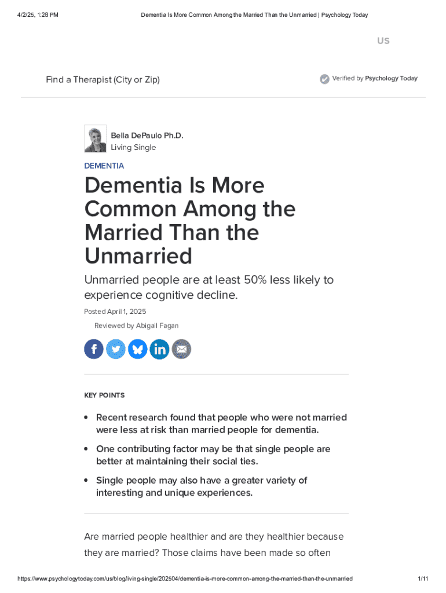The width and height of the screenshot is (446, 593).
Task: Click the Find a Therapist search field
Action: [103, 79]
